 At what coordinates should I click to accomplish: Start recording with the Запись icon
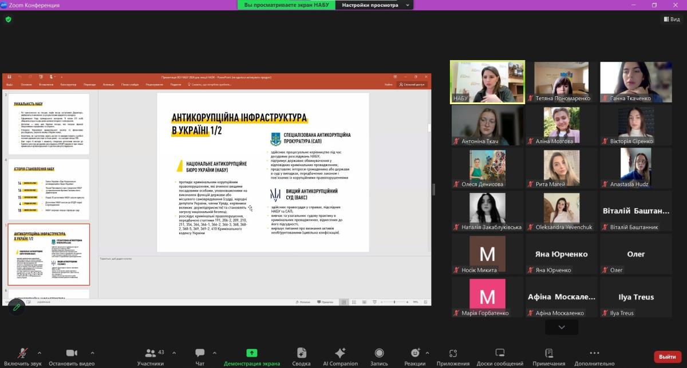click(379, 353)
